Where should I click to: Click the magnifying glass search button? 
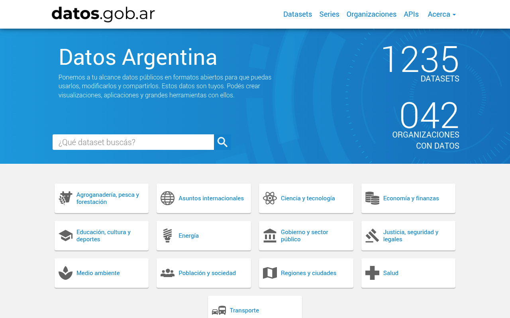click(222, 142)
